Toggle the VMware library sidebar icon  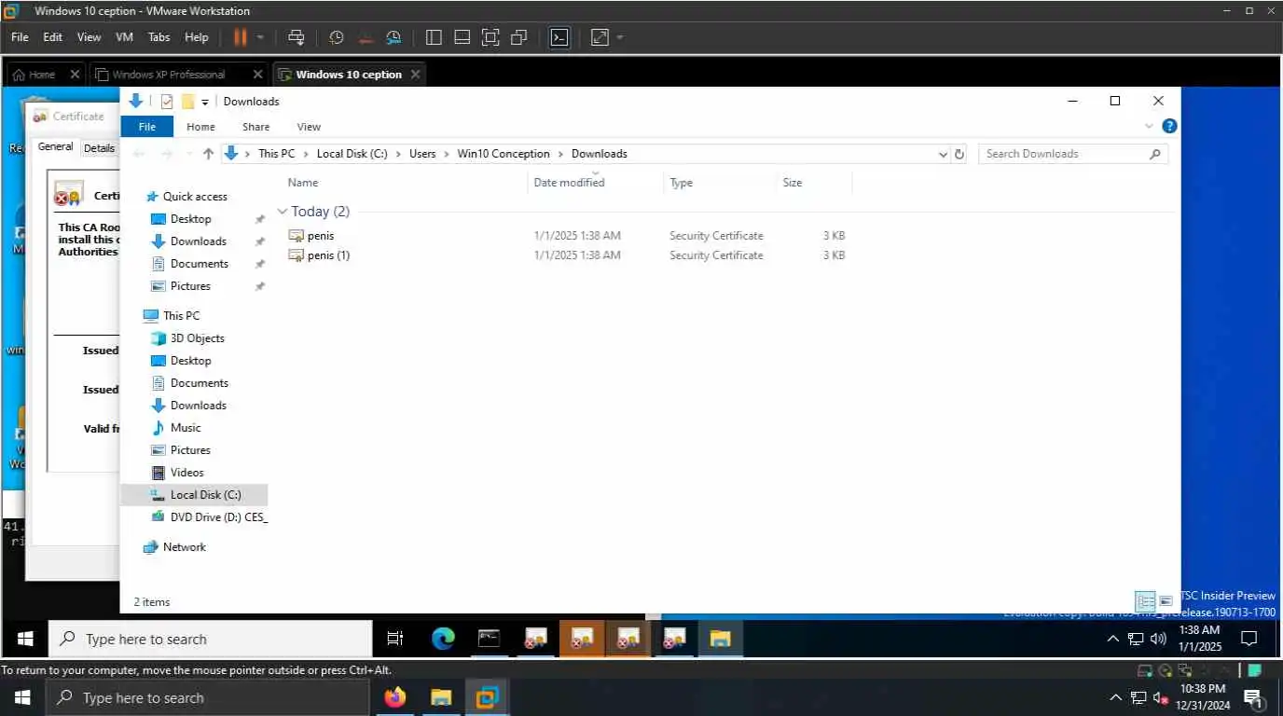coord(434,37)
